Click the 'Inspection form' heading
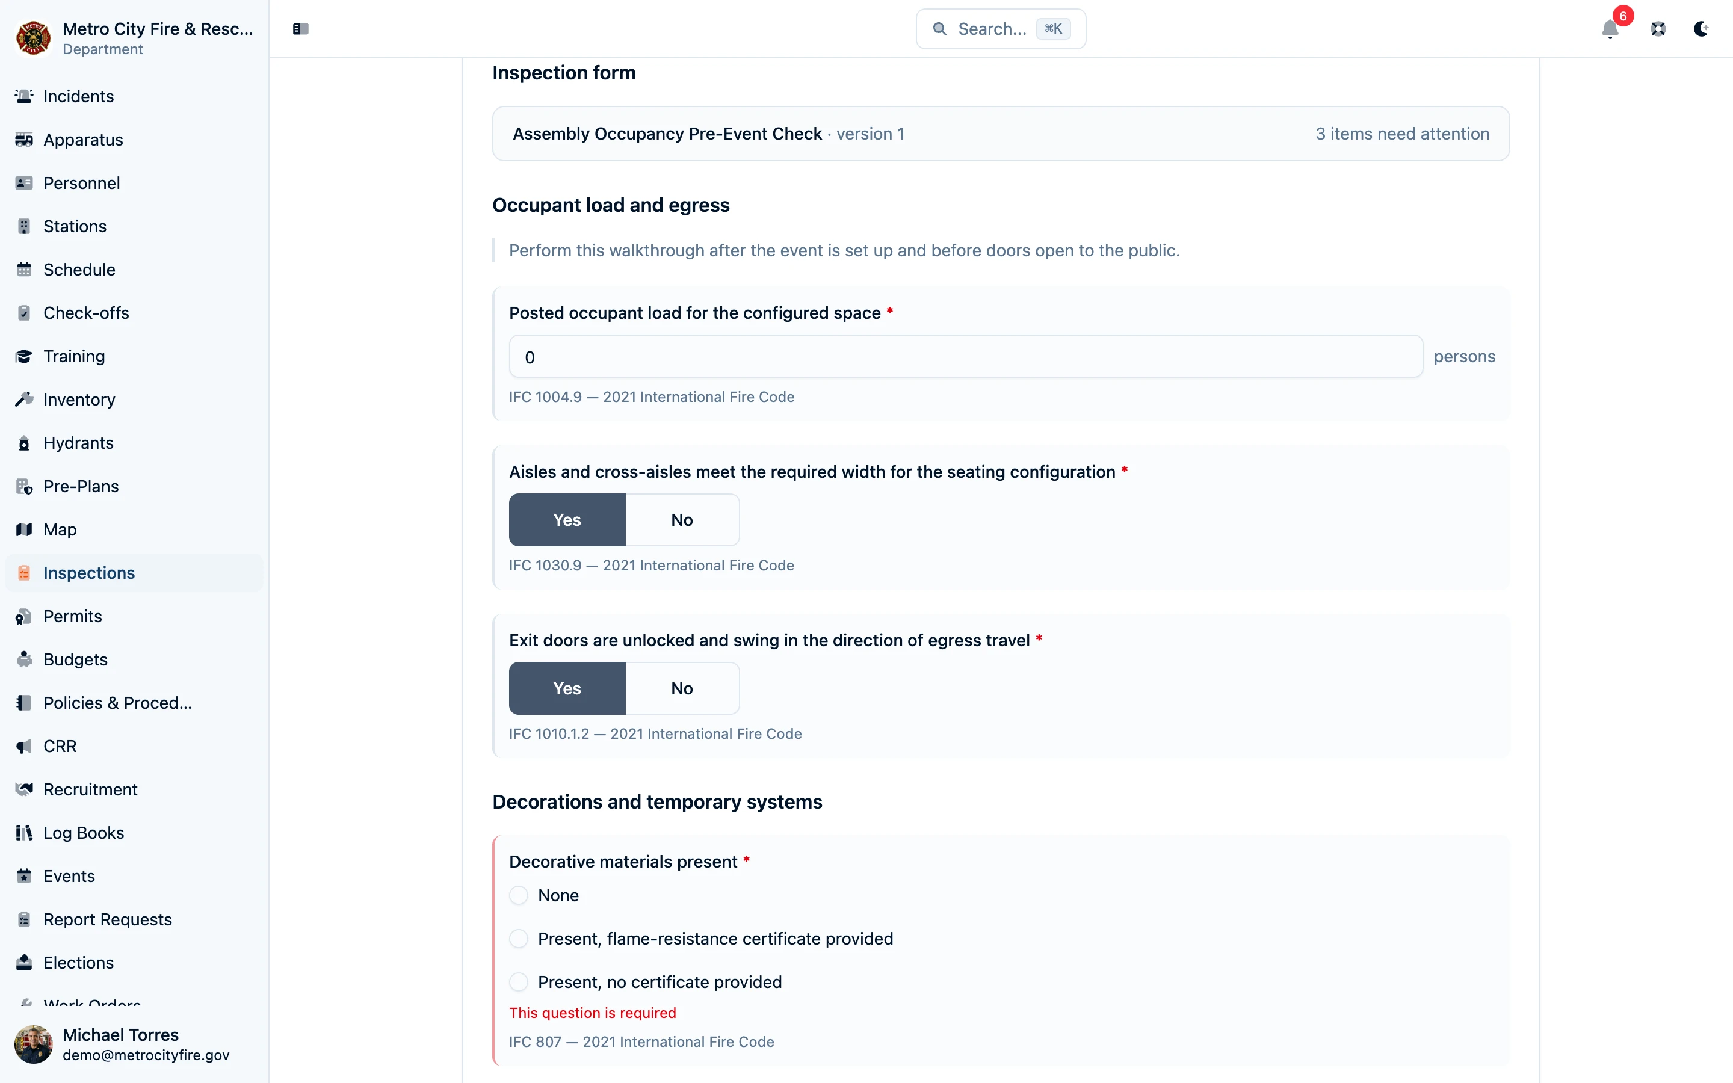The image size is (1733, 1083). (564, 73)
